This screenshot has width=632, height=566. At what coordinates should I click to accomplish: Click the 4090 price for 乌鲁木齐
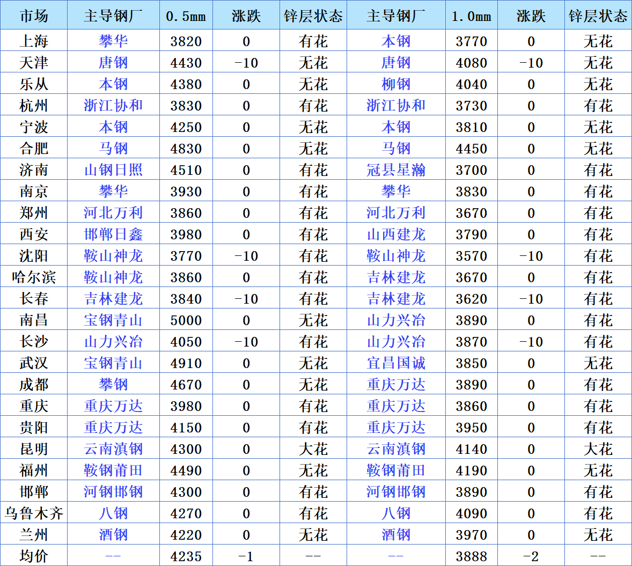click(471, 513)
